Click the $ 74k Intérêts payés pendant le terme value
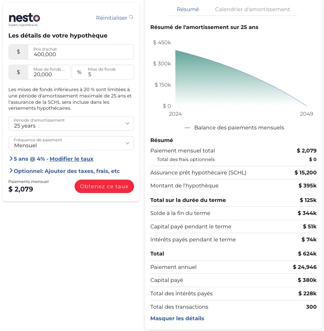 point(309,240)
